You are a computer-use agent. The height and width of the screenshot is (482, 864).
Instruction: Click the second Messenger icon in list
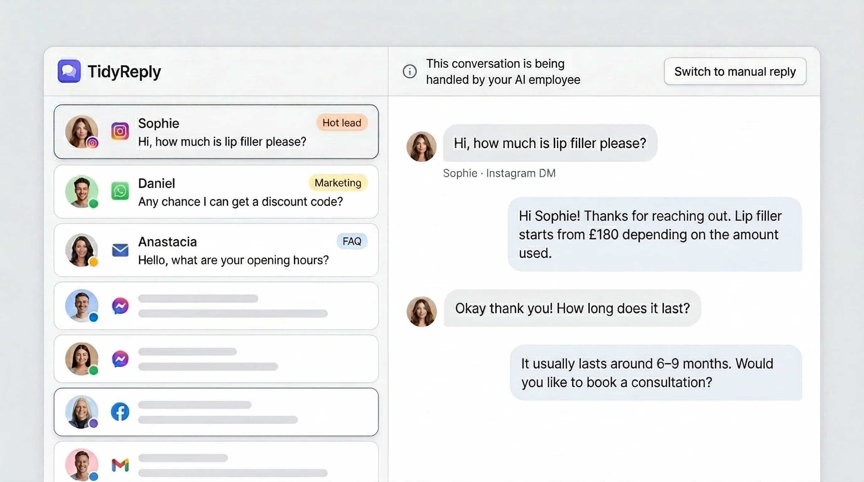coord(120,359)
